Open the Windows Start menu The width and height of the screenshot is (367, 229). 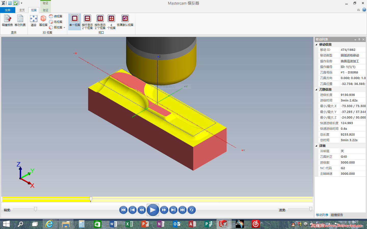coord(6,224)
